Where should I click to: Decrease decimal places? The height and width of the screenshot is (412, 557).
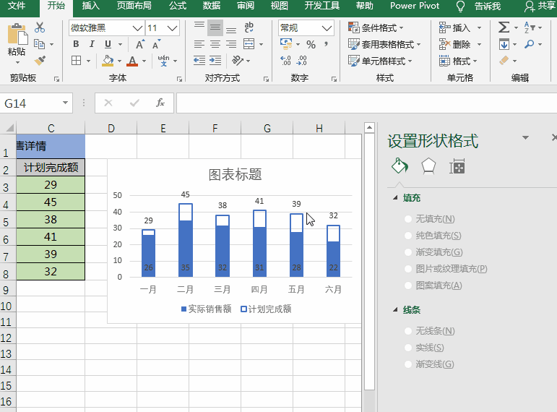301,61
